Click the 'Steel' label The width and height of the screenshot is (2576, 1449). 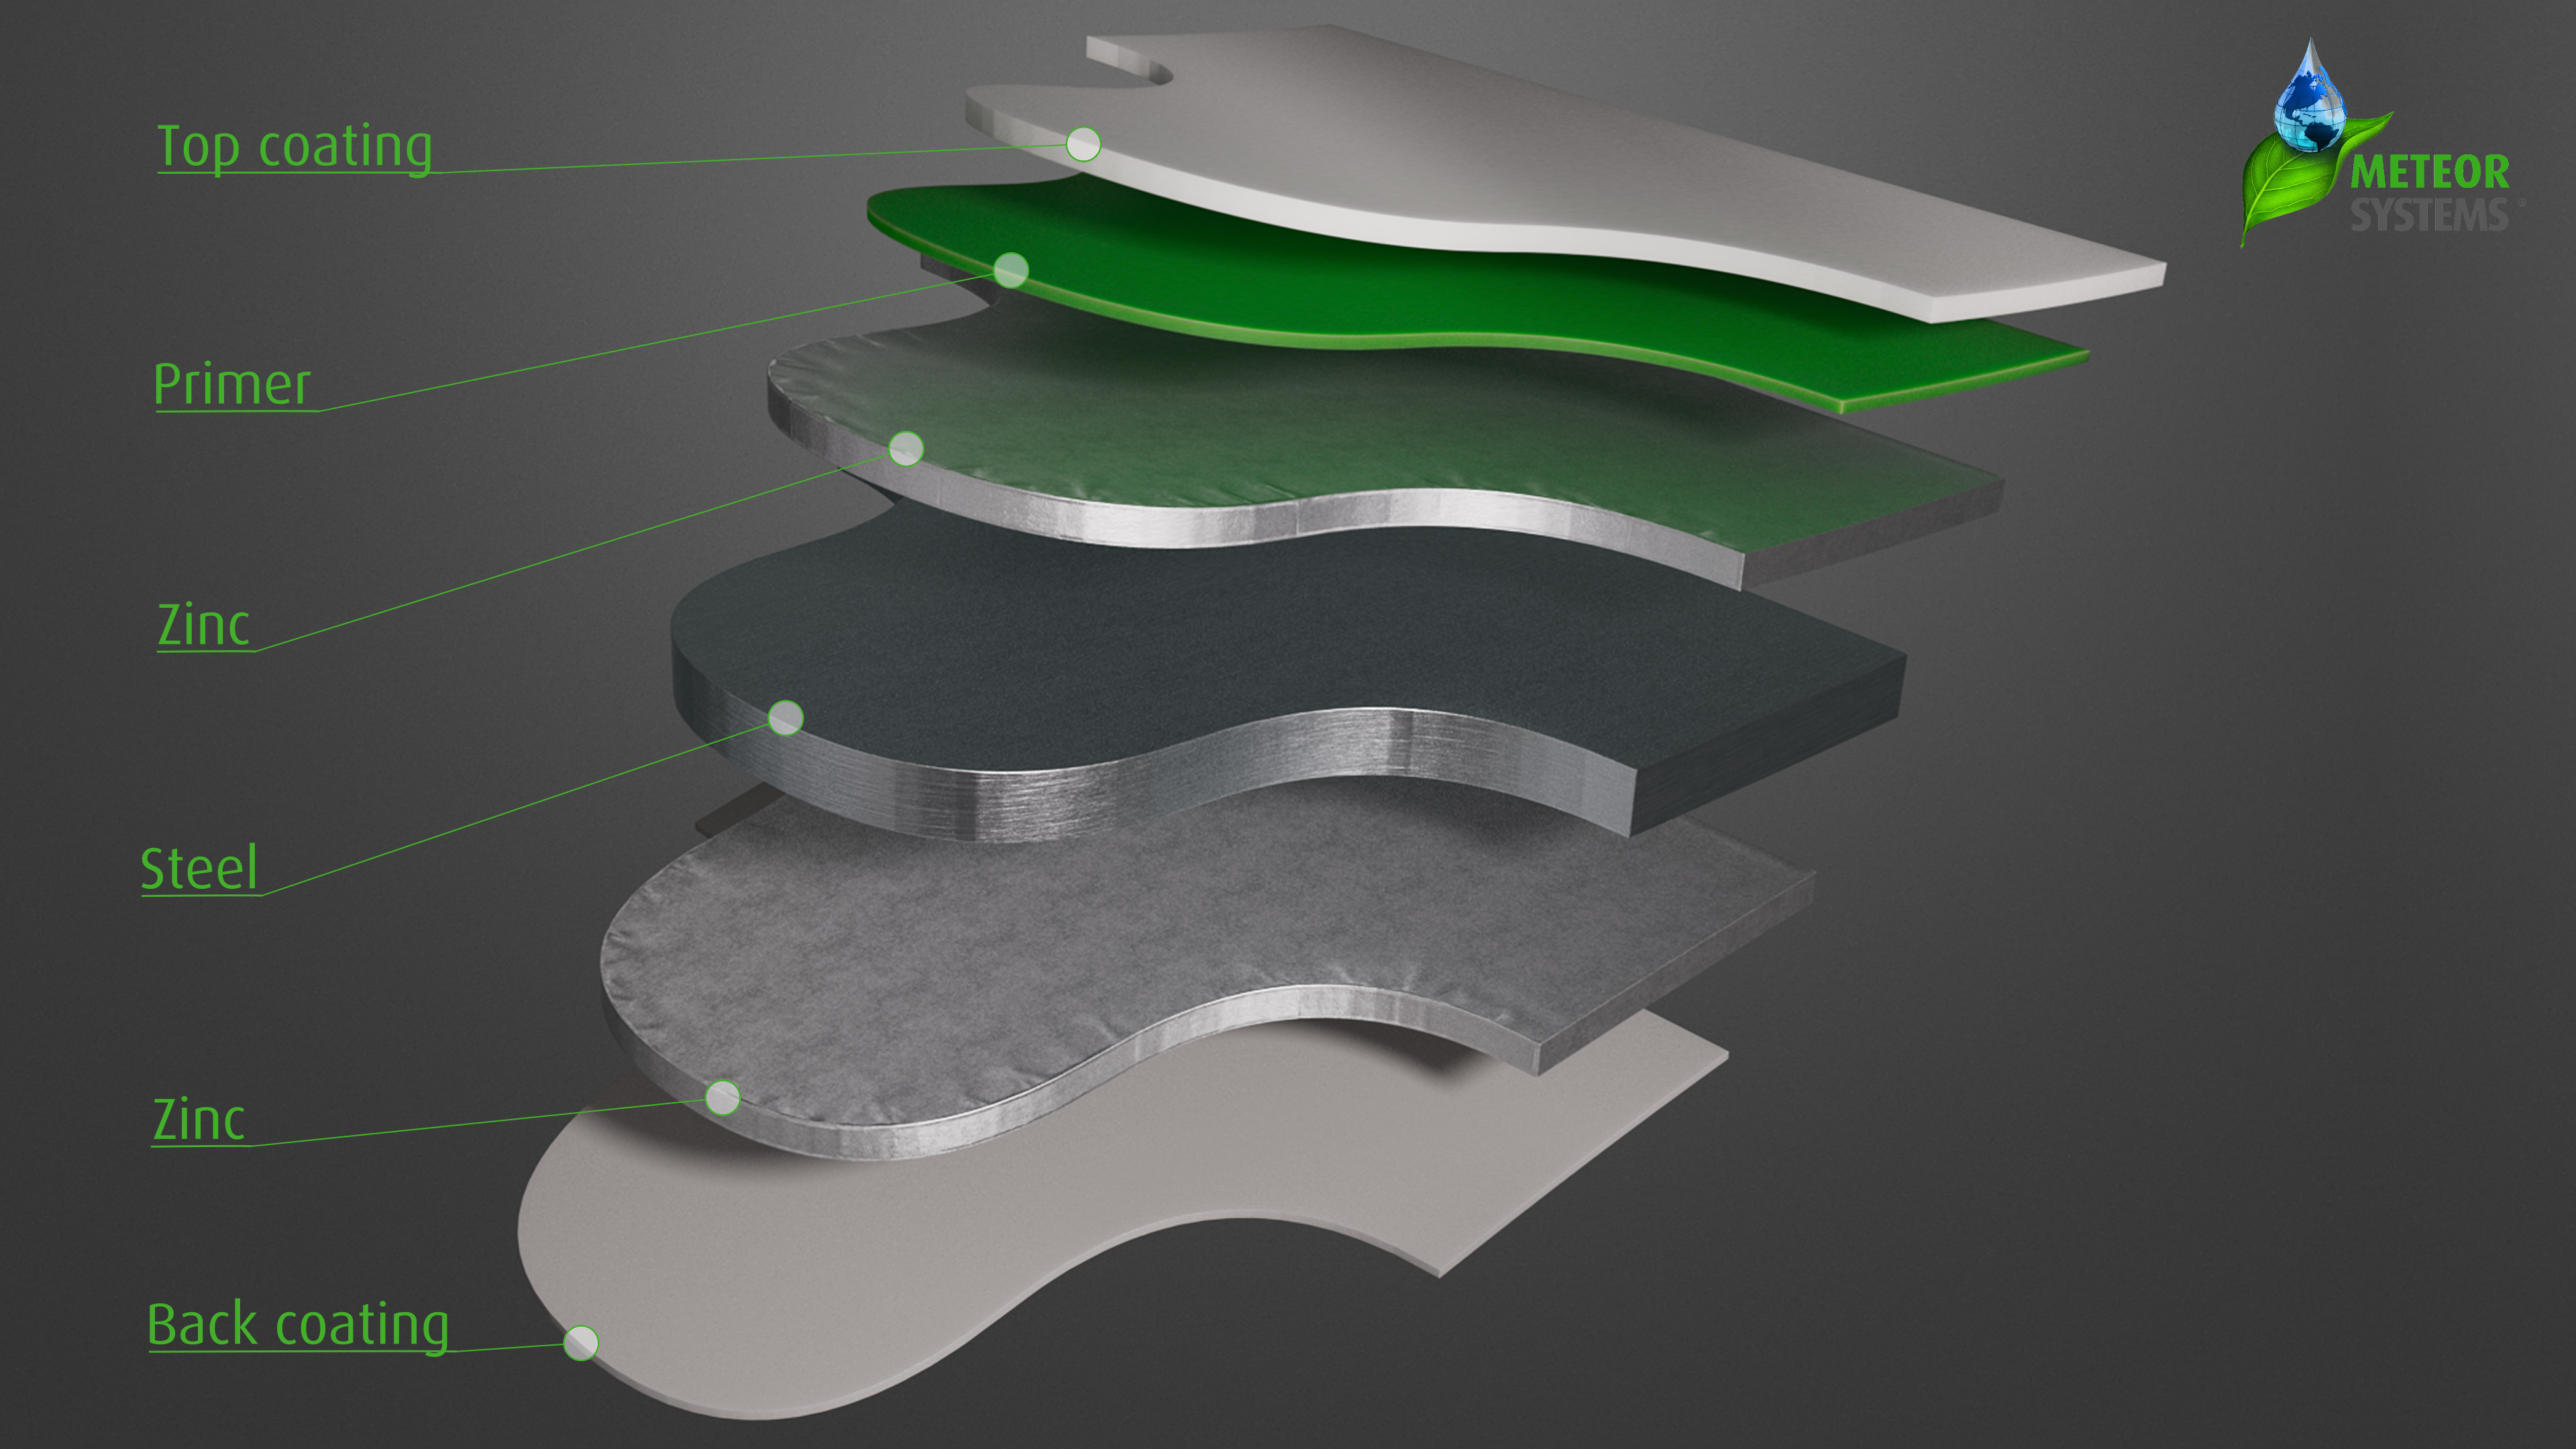pos(199,868)
